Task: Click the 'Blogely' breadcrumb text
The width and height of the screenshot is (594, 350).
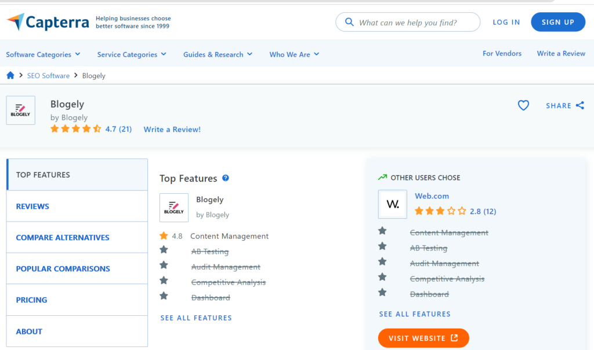Action: pyautogui.click(x=93, y=76)
